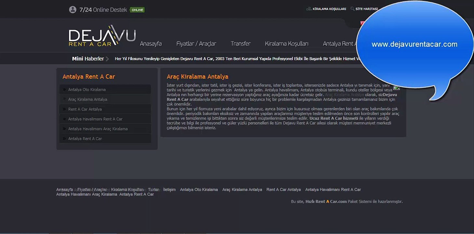Image resolution: width=474 pixels, height=234 pixels.
Task: Open Rent A Car Antalya in the sidebar
Action: click(105, 109)
